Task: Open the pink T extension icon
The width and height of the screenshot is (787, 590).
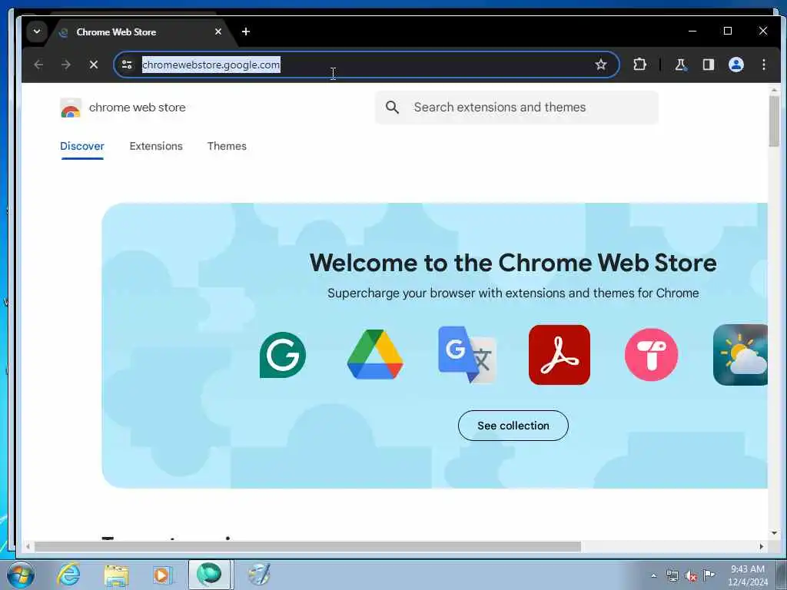Action: click(x=651, y=355)
